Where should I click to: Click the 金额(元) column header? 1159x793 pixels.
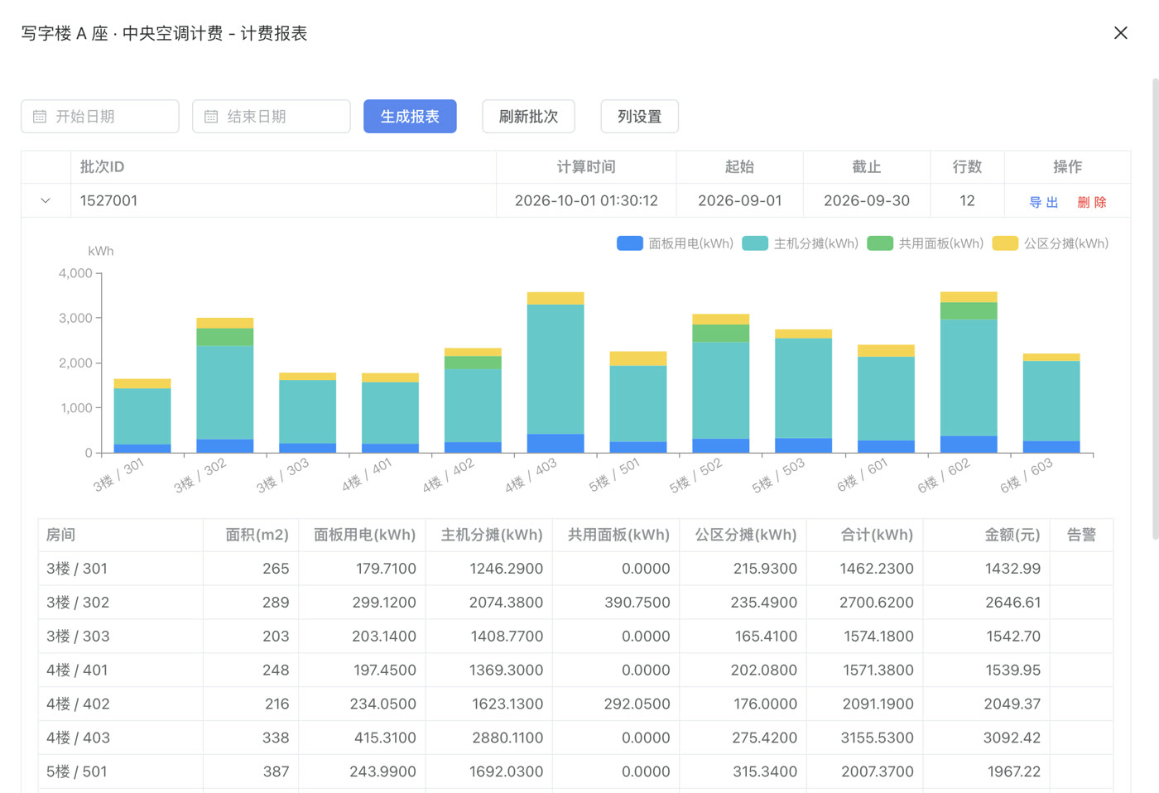pyautogui.click(x=987, y=535)
